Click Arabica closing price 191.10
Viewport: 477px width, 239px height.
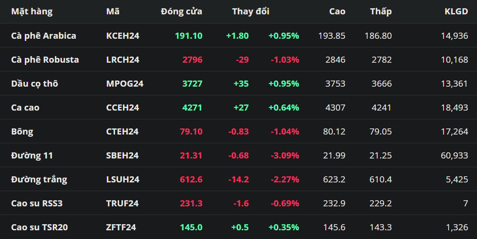(188, 36)
